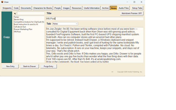Select Competitive Analysis for ClipVault entry
176x110 pixels.
point(29,22)
